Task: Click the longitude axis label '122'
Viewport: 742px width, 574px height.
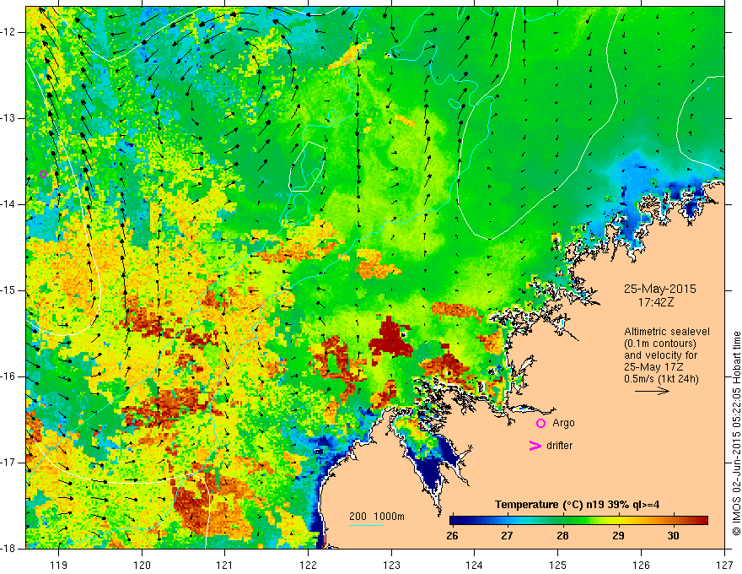Action: [308, 565]
